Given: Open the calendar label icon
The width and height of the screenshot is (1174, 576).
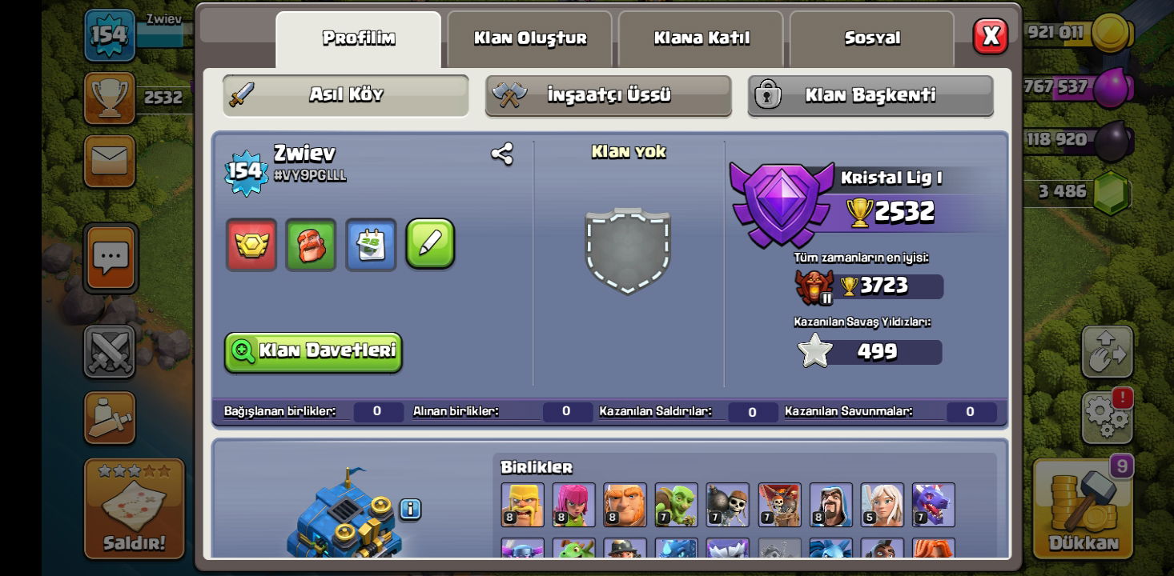Looking at the screenshot, I should [371, 244].
